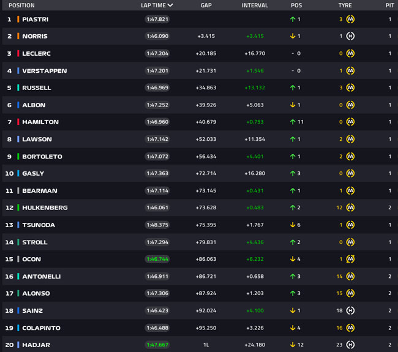Select the INTERVAL column header
Viewport: 398px width, 352px height.
tap(255, 5)
